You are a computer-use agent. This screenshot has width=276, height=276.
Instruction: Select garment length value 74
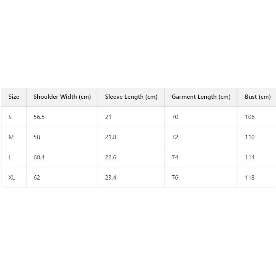(175, 157)
